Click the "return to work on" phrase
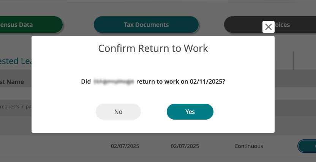Image resolution: width=316 pixels, height=162 pixels. point(162,81)
